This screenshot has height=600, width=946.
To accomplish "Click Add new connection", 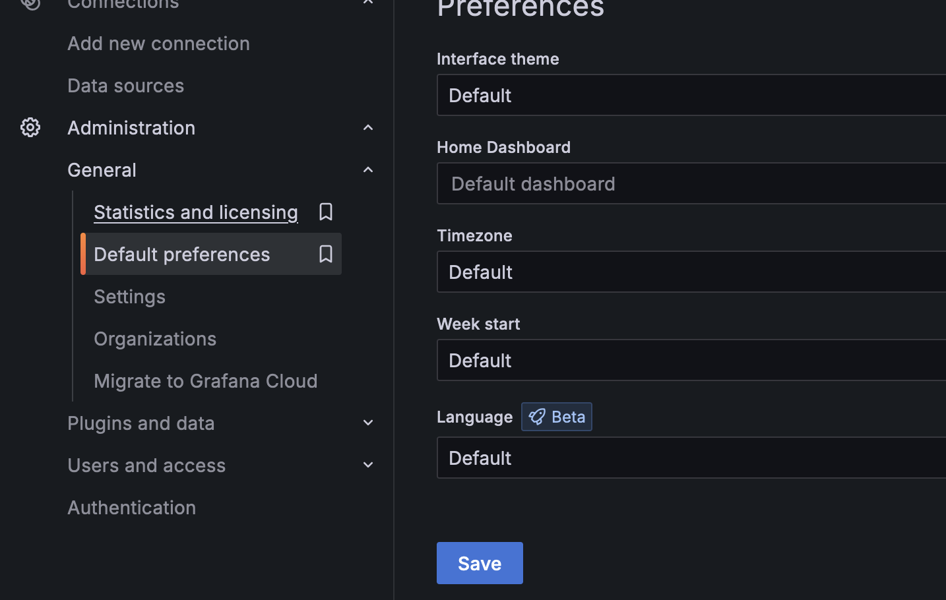I will pyautogui.click(x=158, y=43).
